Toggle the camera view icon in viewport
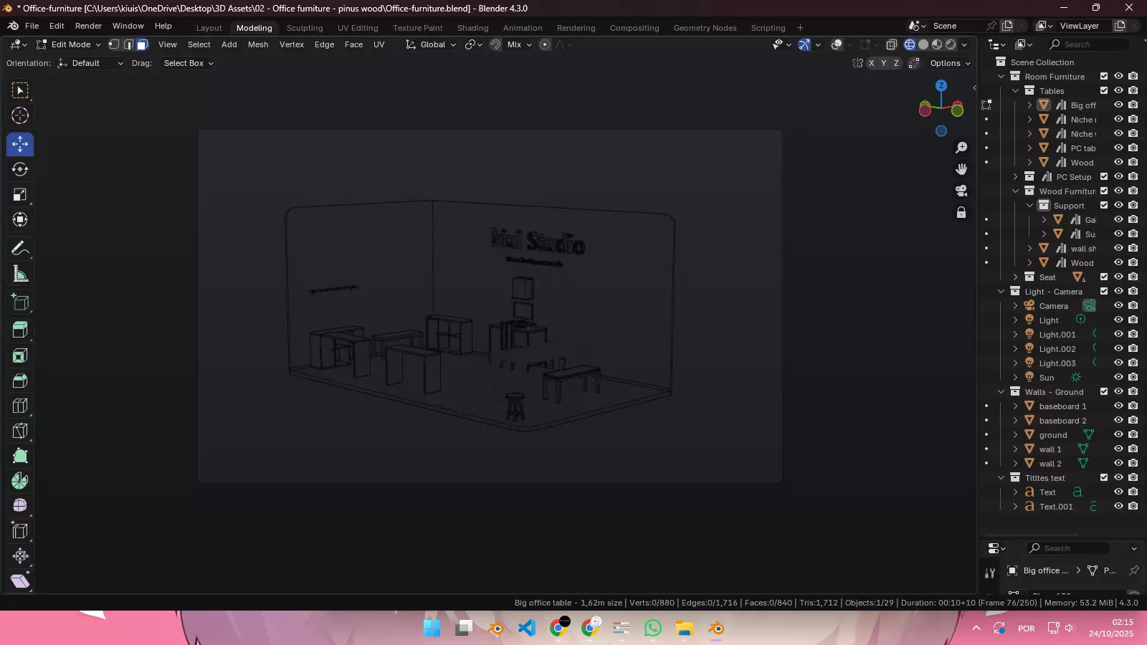The height and width of the screenshot is (645, 1147). [961, 191]
